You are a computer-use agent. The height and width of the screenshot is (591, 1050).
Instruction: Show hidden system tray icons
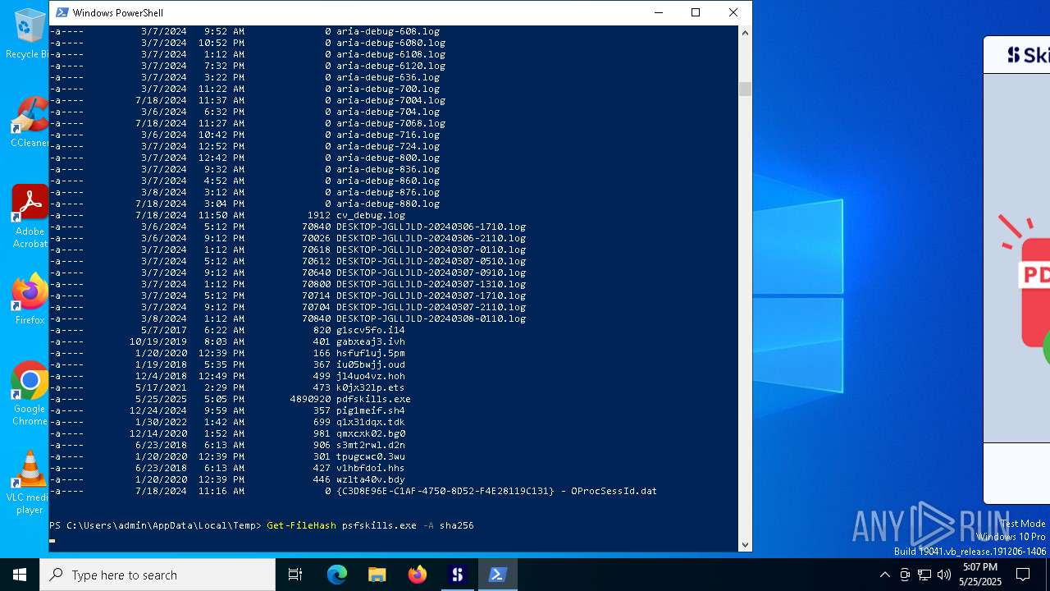pyautogui.click(x=884, y=575)
